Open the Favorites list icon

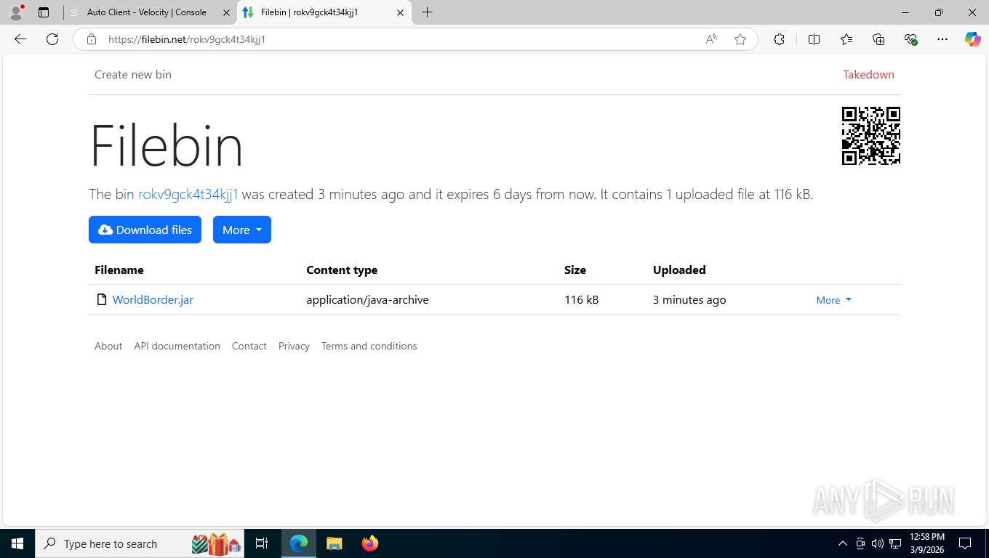coord(846,39)
